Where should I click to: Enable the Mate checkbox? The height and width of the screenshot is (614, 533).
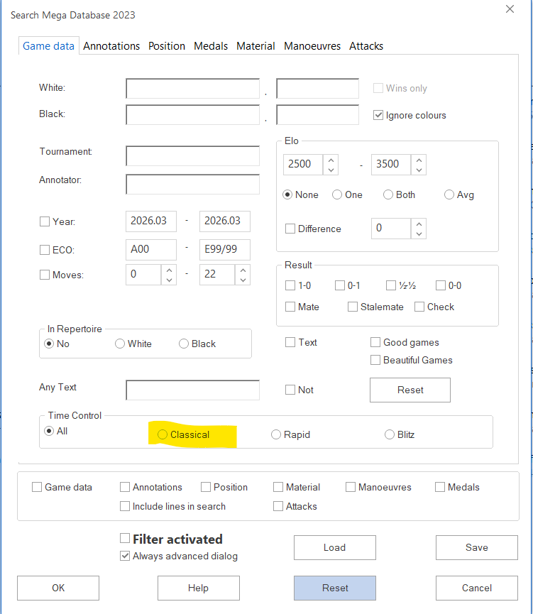[290, 307]
